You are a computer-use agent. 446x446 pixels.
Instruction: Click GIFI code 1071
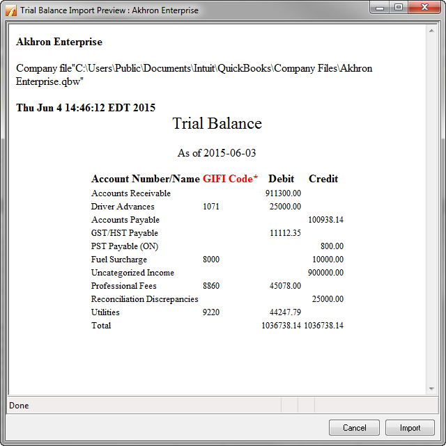pos(211,207)
